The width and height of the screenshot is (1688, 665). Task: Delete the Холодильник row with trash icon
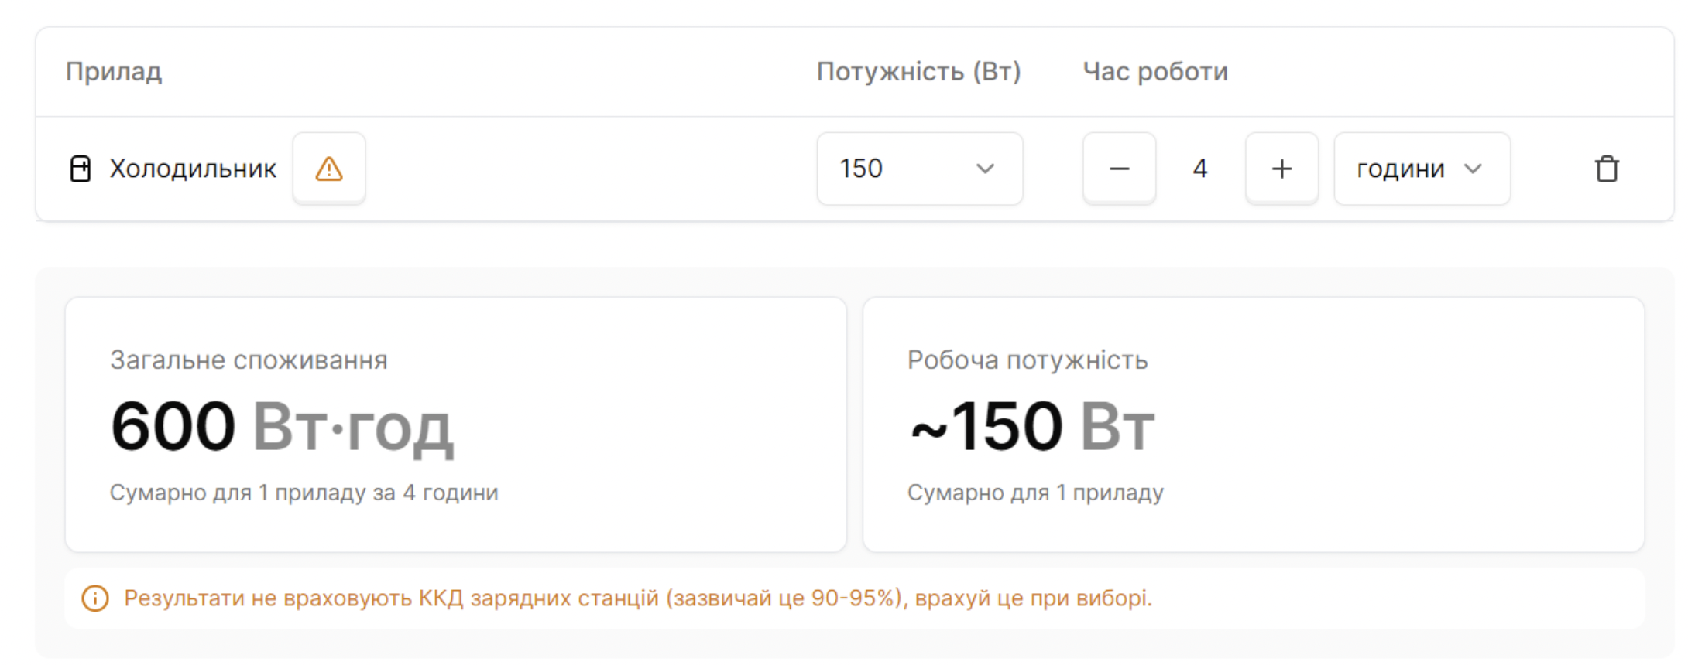1607,169
